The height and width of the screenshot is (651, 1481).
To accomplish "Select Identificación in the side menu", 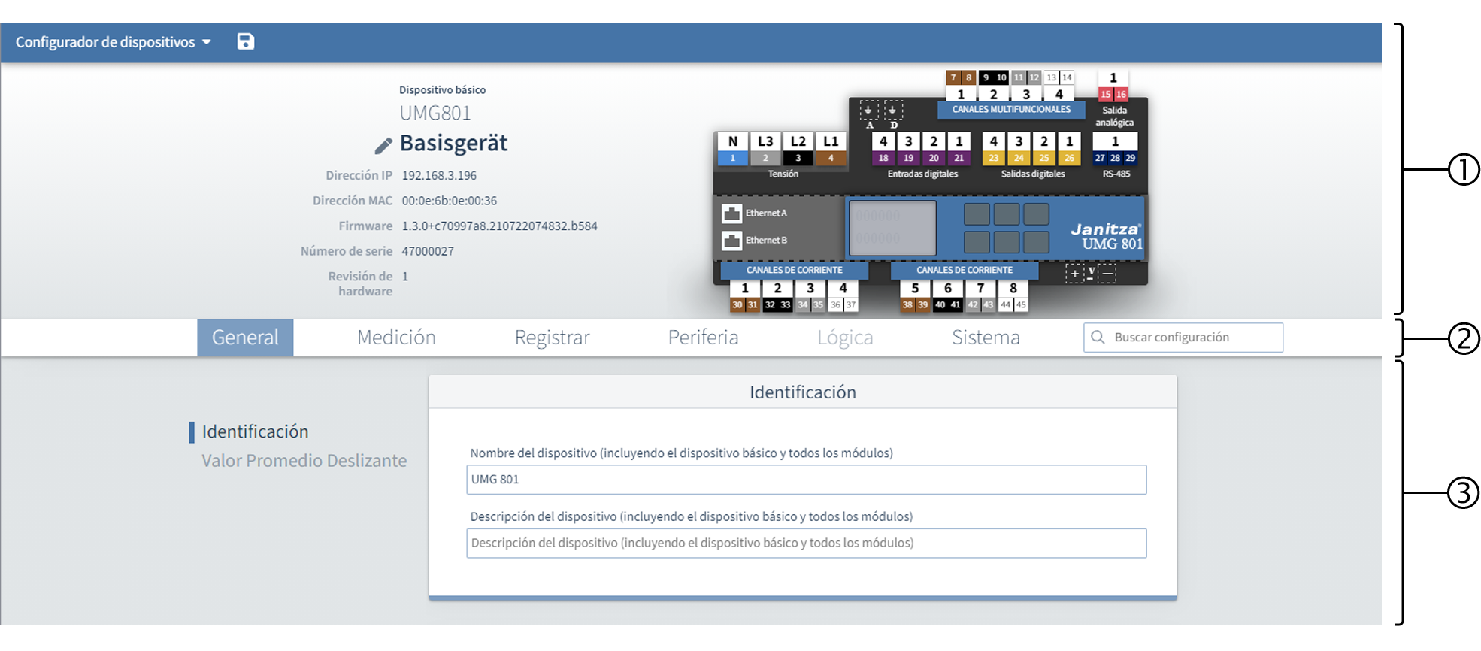I will point(255,431).
